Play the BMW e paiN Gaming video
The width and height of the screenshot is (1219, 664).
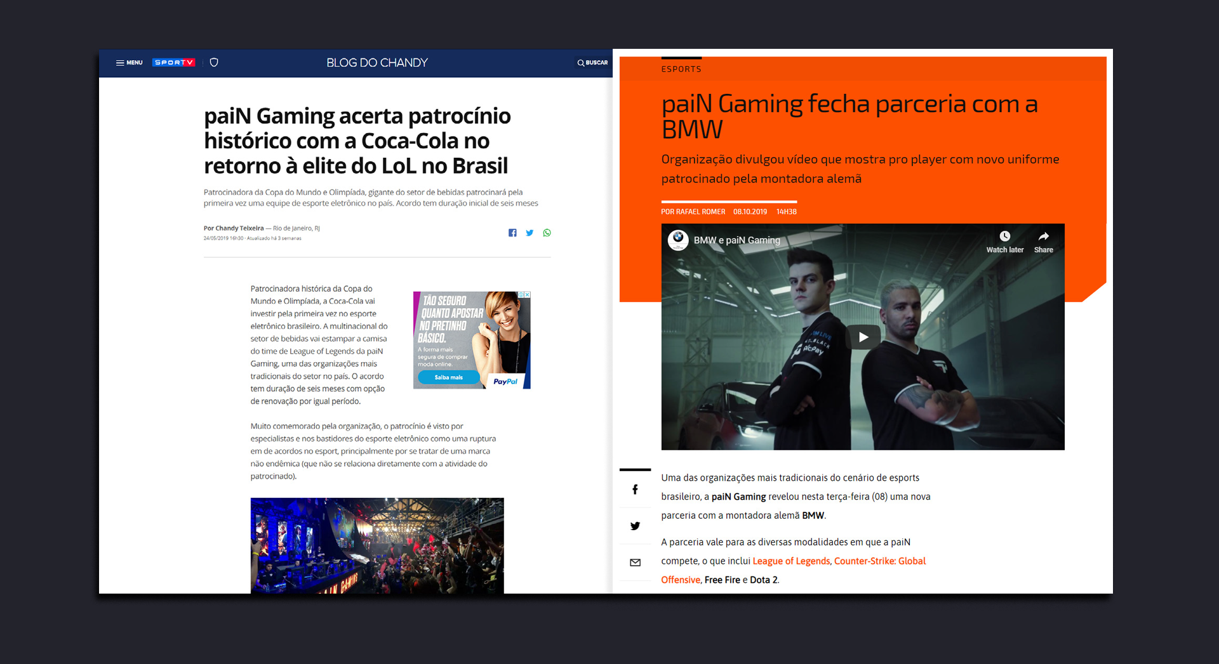863,337
